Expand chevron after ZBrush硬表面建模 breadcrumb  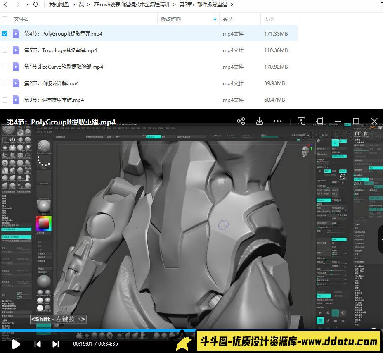[x=175, y=5]
